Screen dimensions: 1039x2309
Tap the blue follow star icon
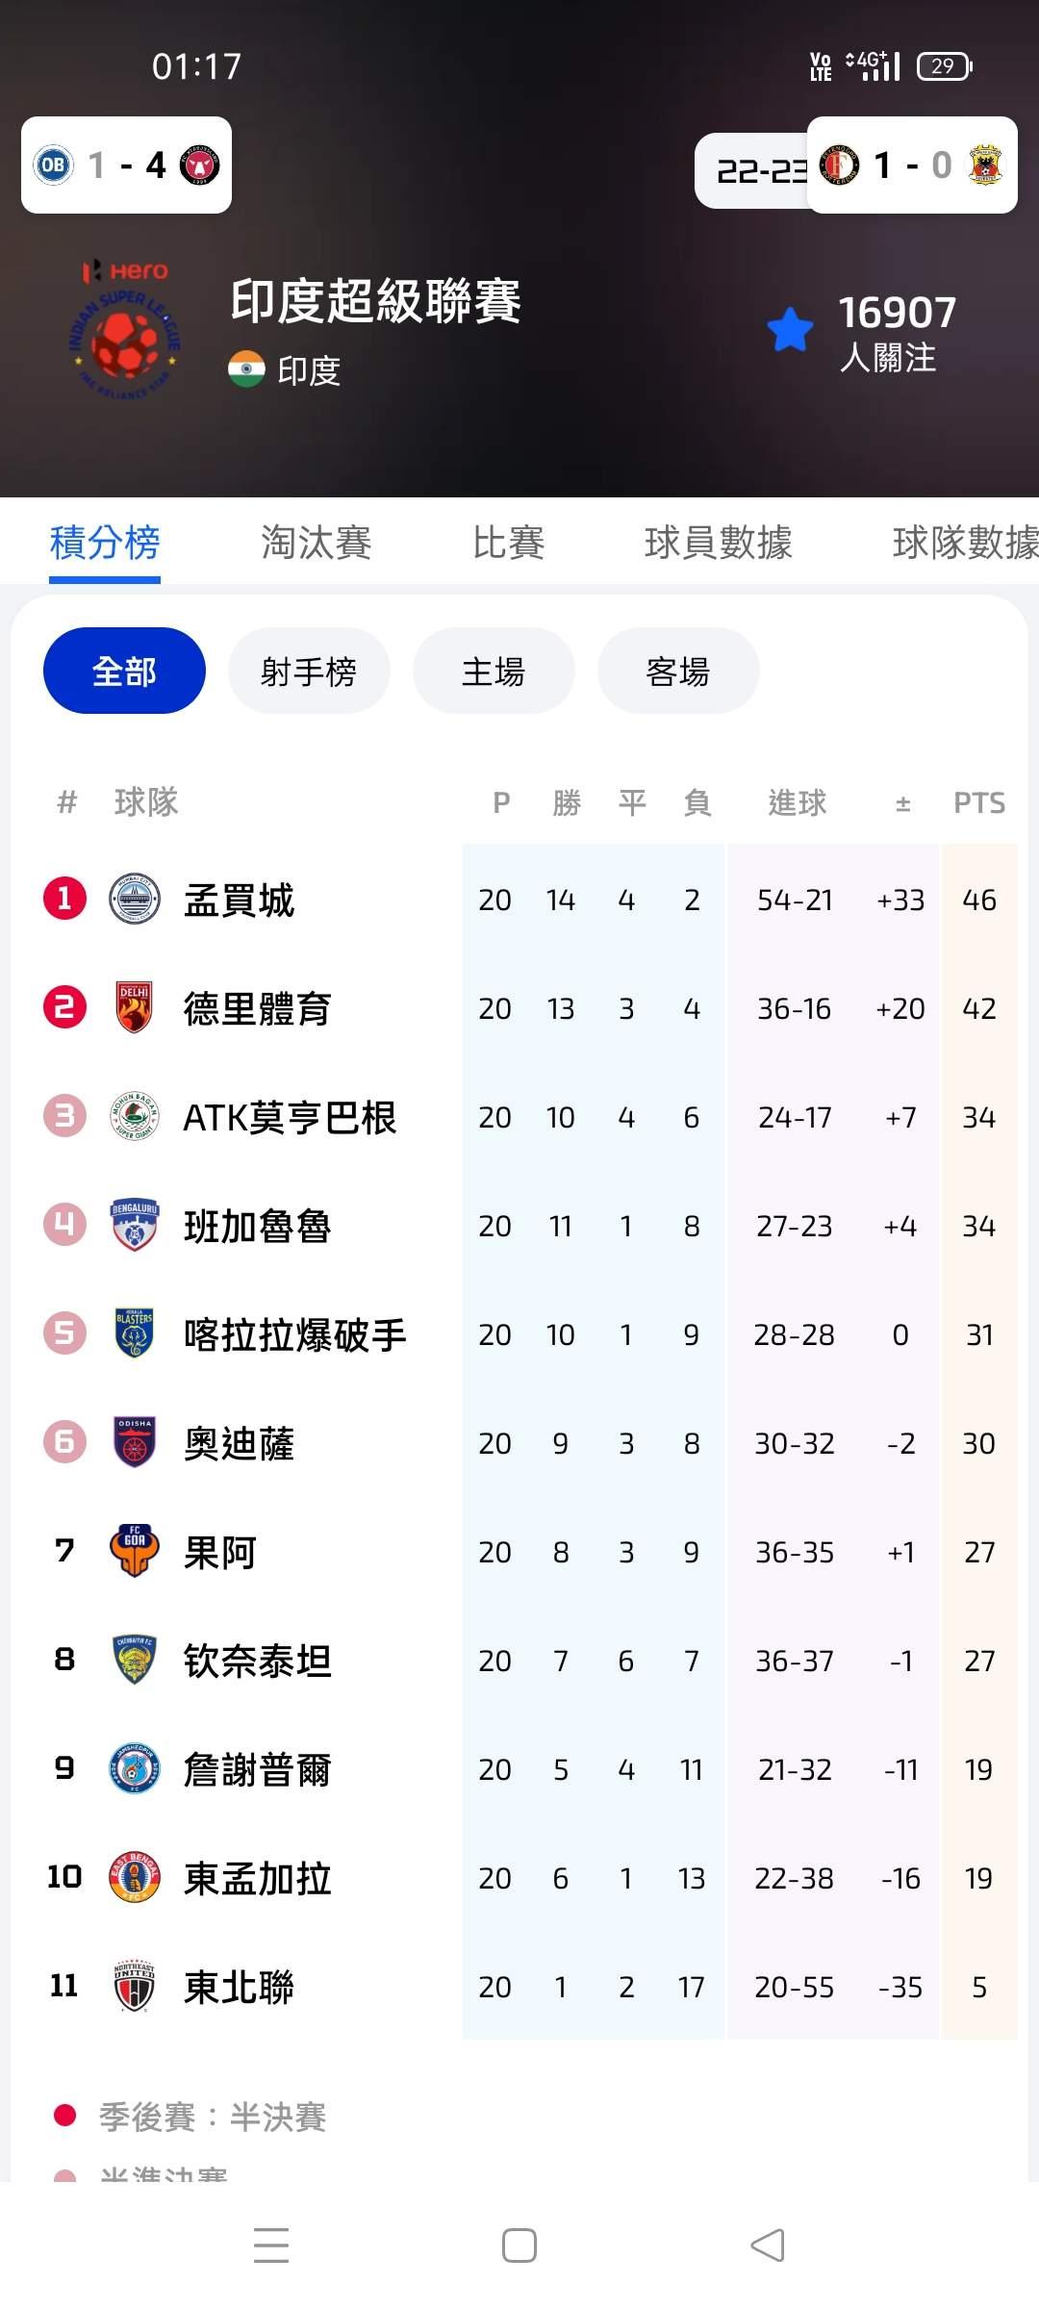coord(790,330)
